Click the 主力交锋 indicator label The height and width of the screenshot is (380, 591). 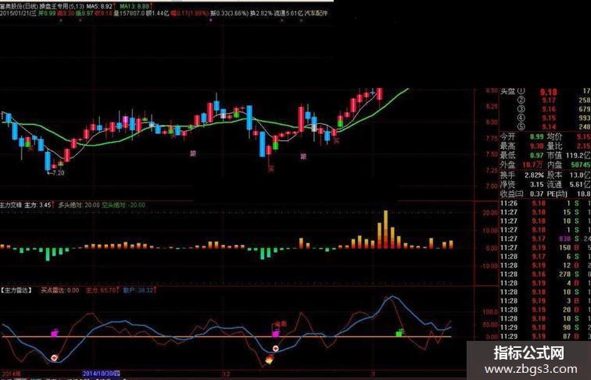click(11, 205)
